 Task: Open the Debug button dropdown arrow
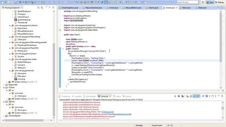coord(23,2)
